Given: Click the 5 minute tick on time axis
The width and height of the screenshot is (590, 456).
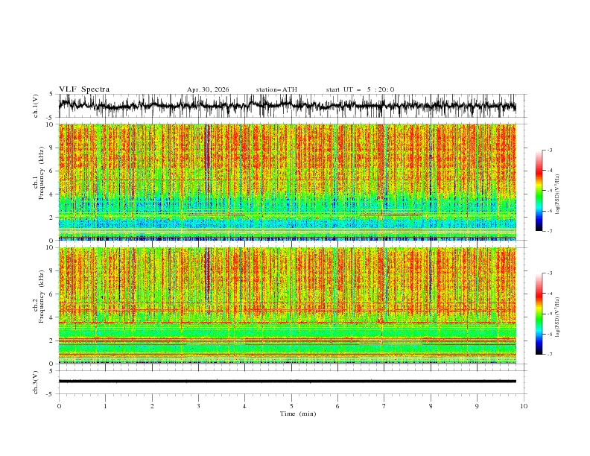Looking at the screenshot, I should pyautogui.click(x=291, y=406).
